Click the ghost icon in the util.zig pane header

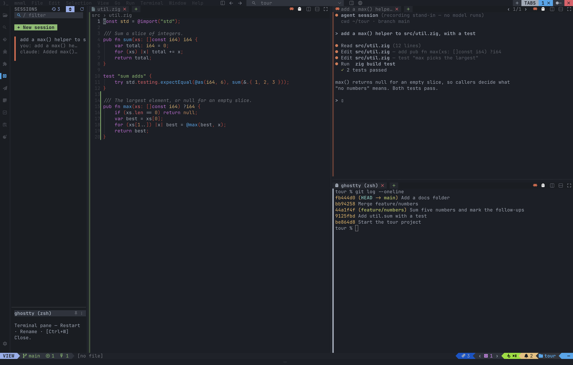[x=300, y=9]
